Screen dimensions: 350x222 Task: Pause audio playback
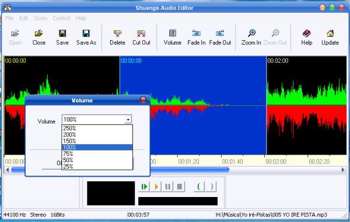coord(167,187)
